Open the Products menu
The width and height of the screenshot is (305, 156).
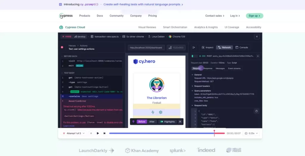point(85,16)
